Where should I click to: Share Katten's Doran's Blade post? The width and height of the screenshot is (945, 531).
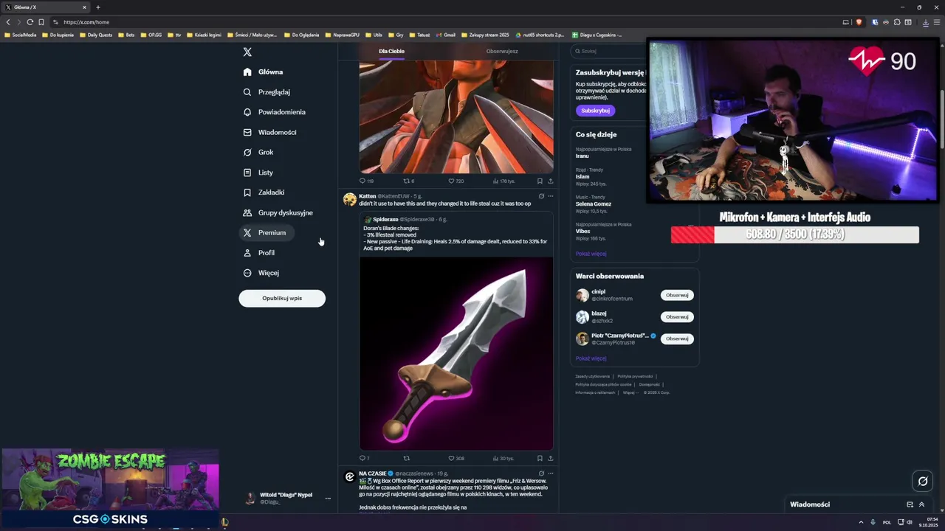[x=550, y=458]
